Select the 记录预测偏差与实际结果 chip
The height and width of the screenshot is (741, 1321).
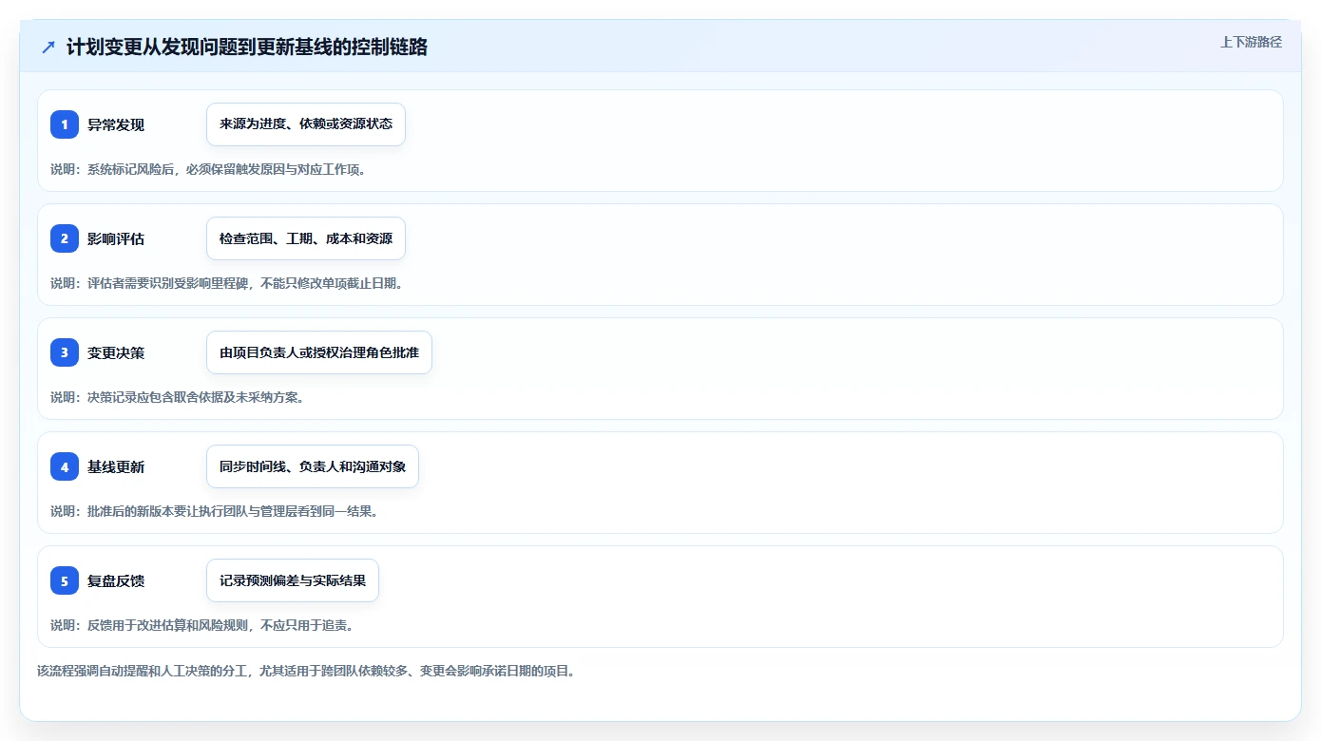point(293,580)
